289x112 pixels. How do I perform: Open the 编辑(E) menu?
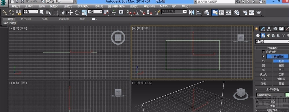pos(16,6)
